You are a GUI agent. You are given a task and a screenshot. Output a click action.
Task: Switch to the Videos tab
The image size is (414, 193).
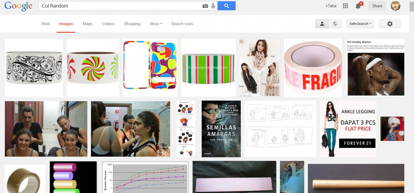108,24
